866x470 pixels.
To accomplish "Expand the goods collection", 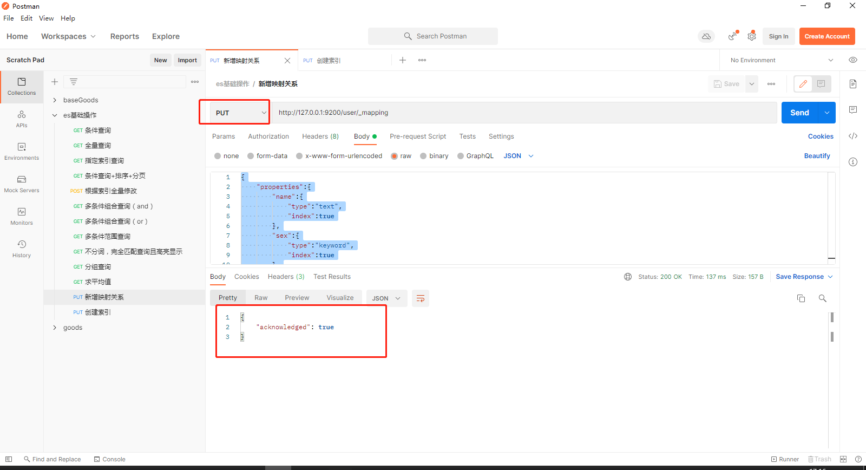I will point(55,328).
